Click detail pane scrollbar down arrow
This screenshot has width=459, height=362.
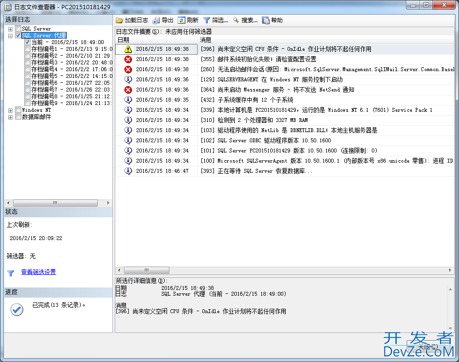(x=450, y=329)
